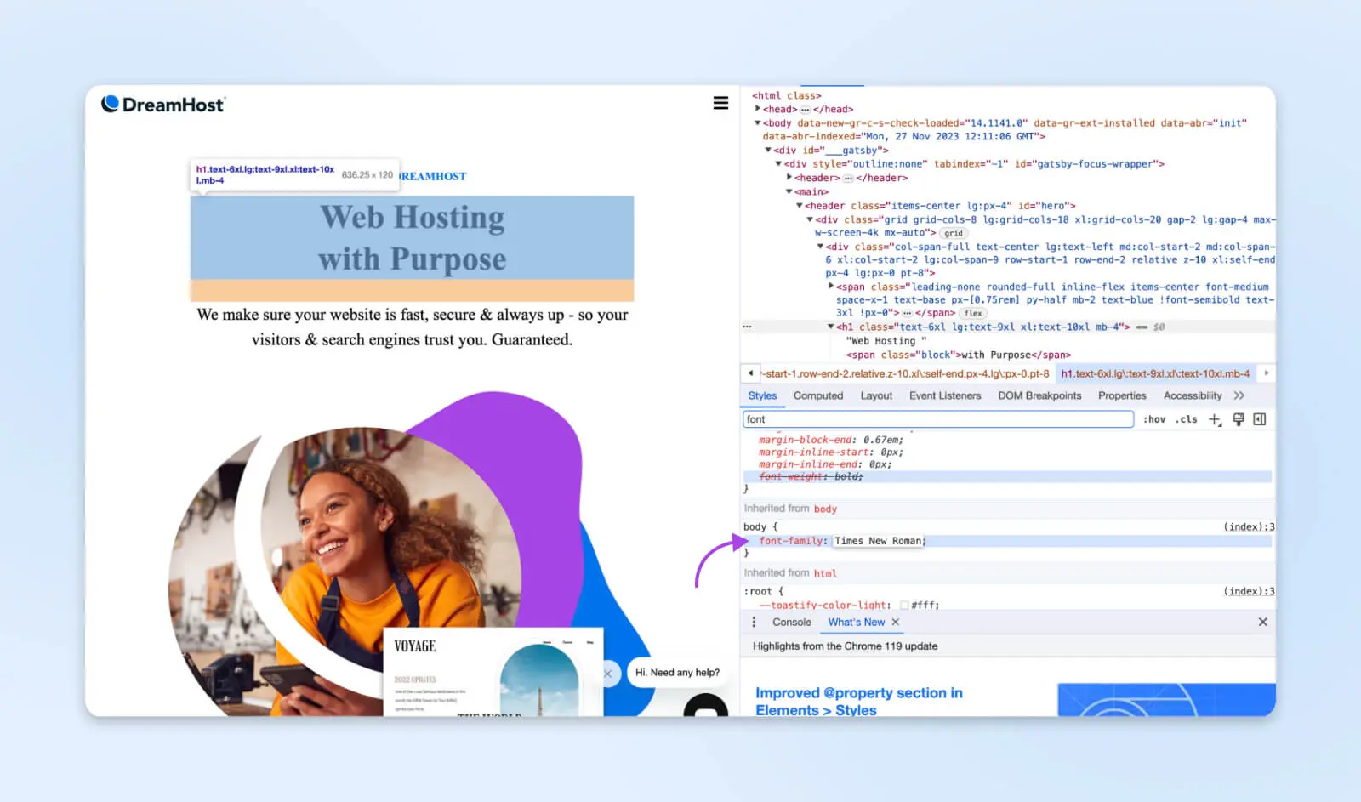Collapse the selected h1 element node
The height and width of the screenshot is (802, 1361).
pyautogui.click(x=831, y=327)
